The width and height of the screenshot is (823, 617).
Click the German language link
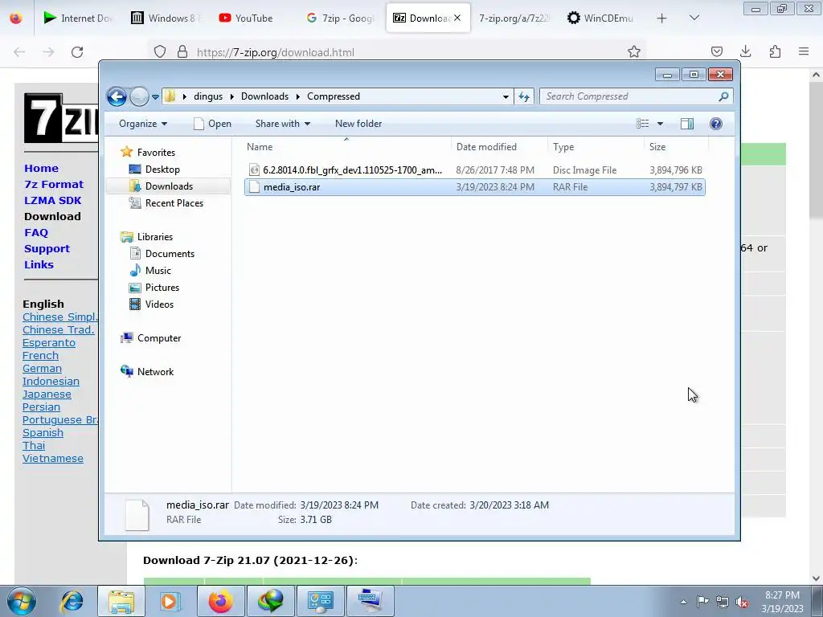click(42, 368)
